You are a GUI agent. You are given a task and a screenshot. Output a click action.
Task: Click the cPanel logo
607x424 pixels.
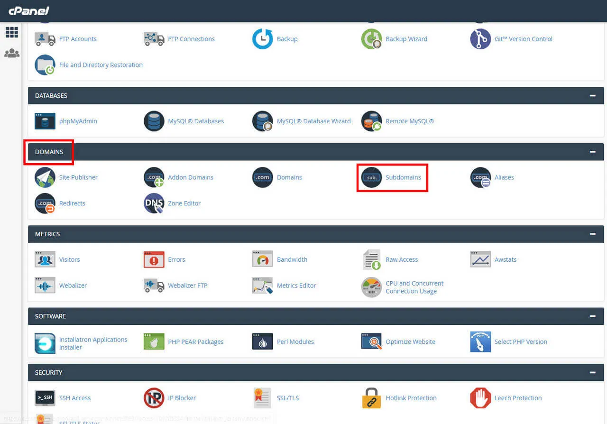(29, 10)
